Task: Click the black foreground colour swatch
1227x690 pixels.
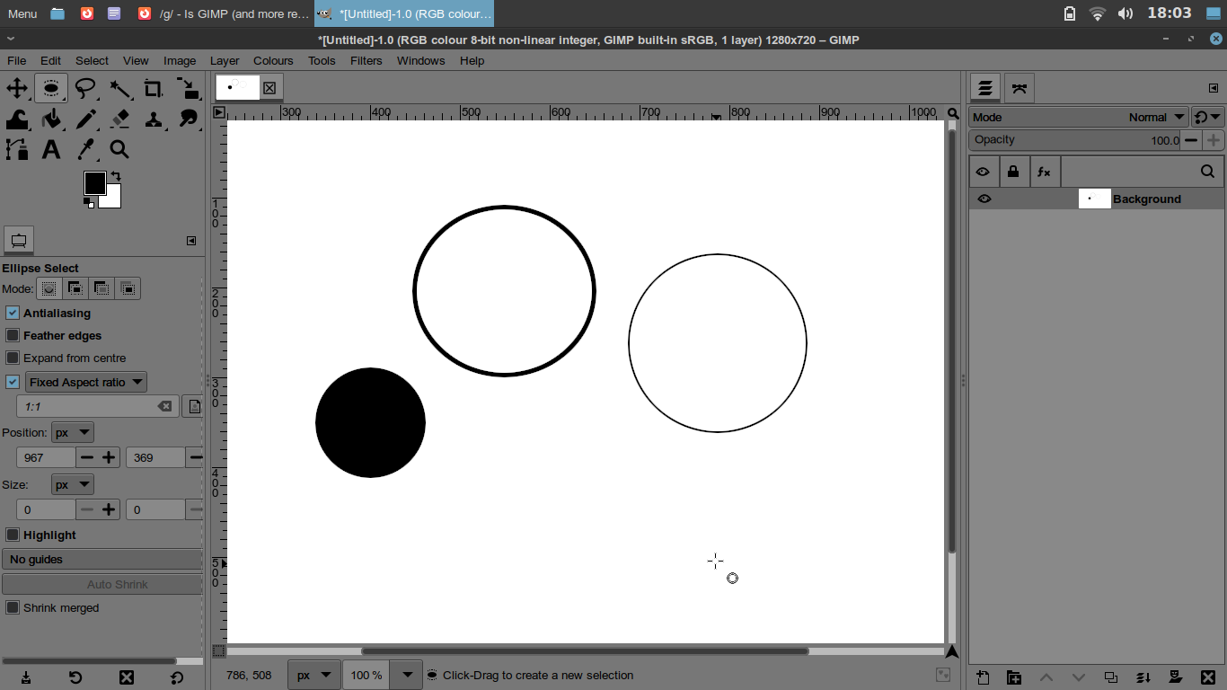Action: (94, 182)
